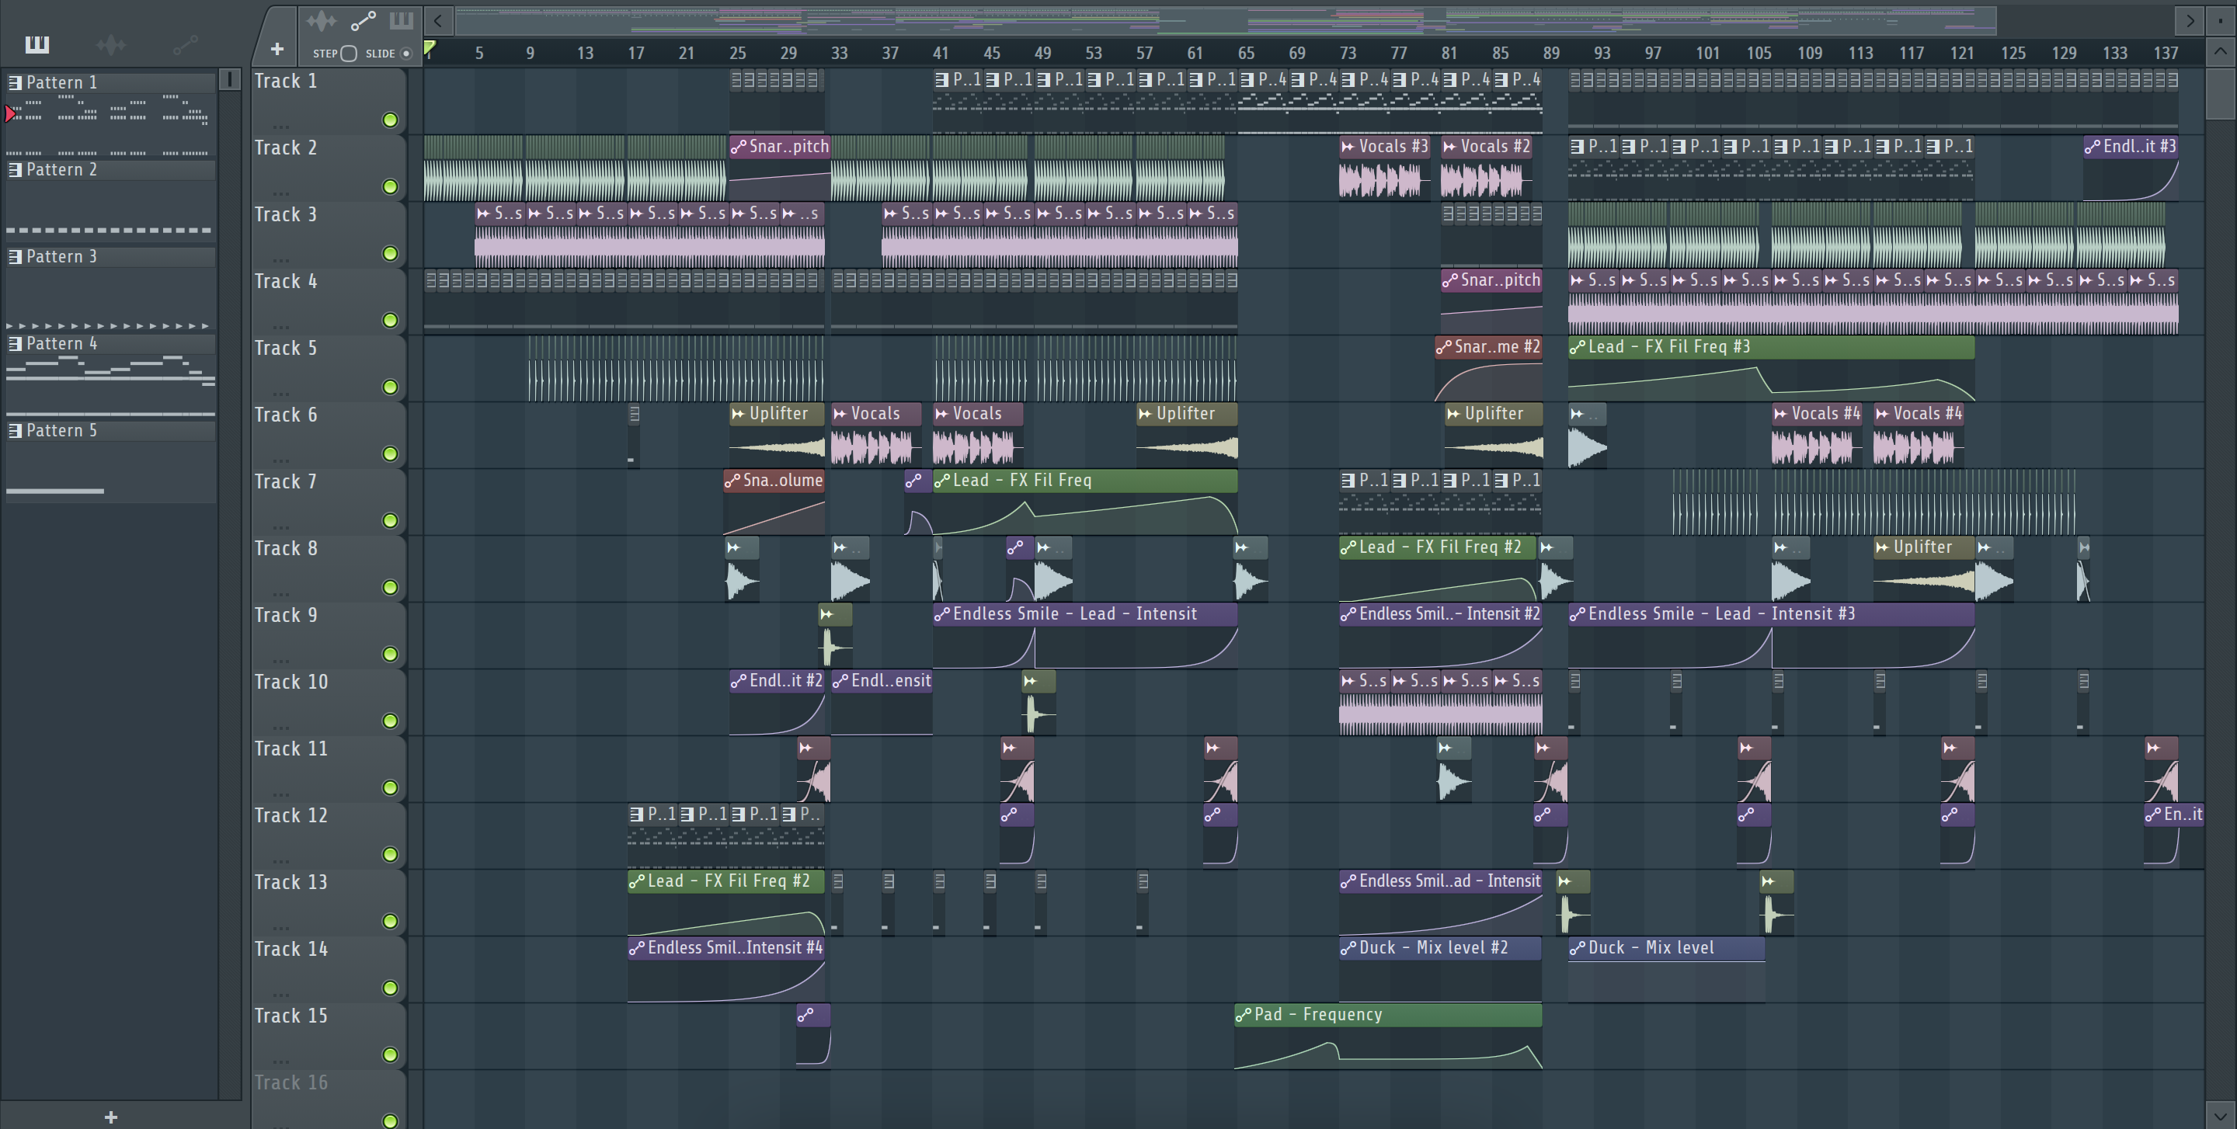Click the small dot button at top-right corner

[x=2220, y=20]
